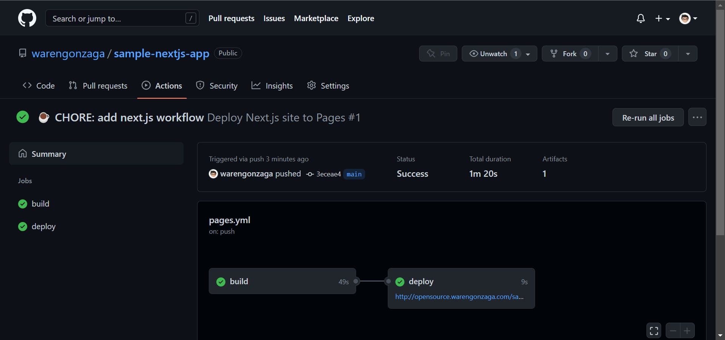
Task: Open the opensource.warengonzaga.com deployment URL
Action: 459,297
